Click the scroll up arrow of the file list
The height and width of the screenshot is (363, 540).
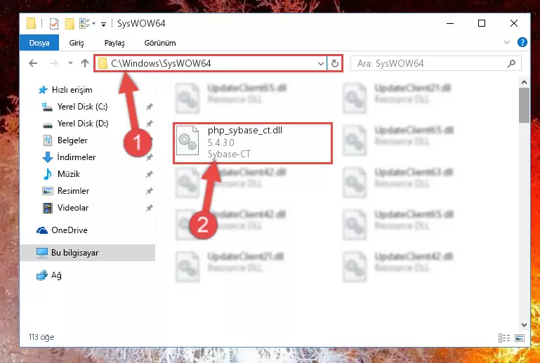524,82
